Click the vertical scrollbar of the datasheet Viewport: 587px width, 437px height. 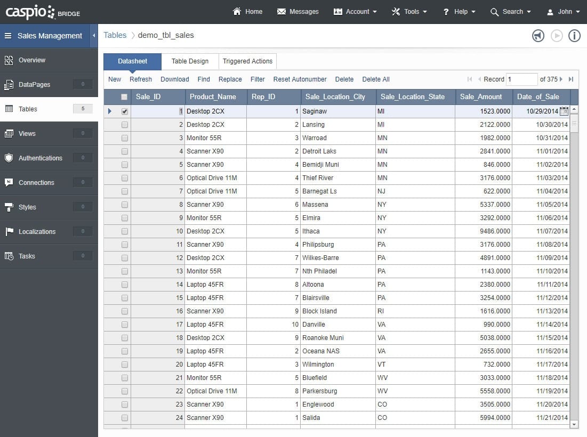(x=574, y=266)
